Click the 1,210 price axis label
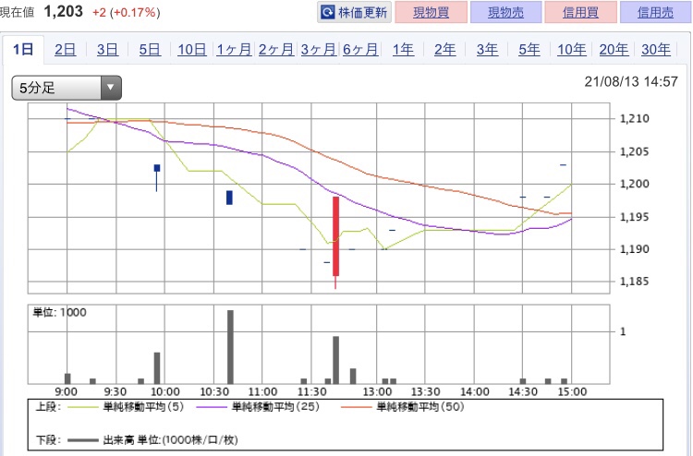The height and width of the screenshot is (456, 693). (635, 119)
